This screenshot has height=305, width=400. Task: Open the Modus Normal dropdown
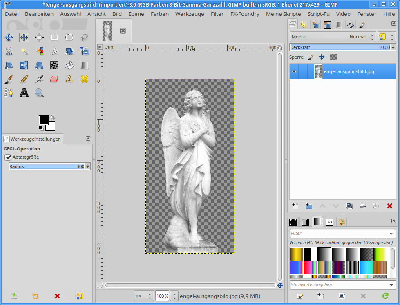(x=333, y=37)
